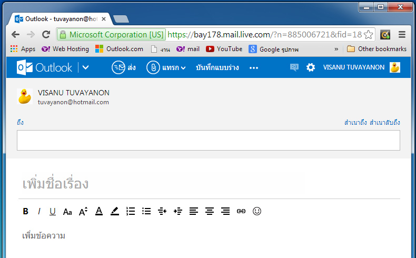Open the font color picker
The image size is (416, 258).
pos(98,211)
